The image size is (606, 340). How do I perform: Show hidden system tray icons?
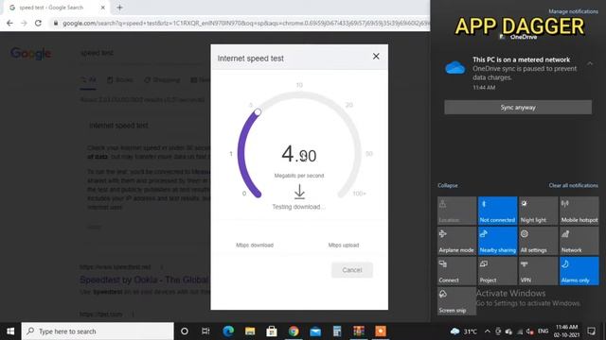pos(488,331)
